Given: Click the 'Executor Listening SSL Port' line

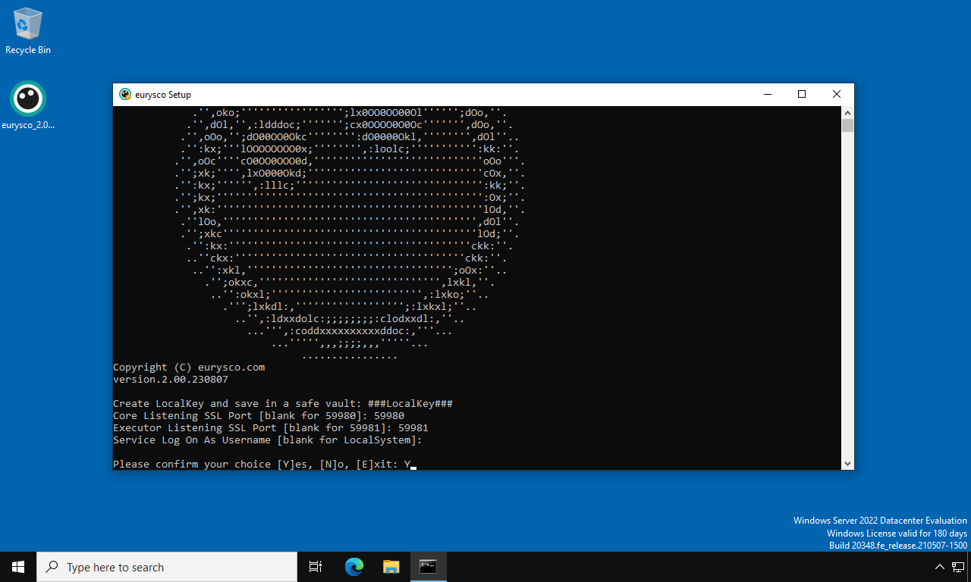Looking at the screenshot, I should (271, 428).
